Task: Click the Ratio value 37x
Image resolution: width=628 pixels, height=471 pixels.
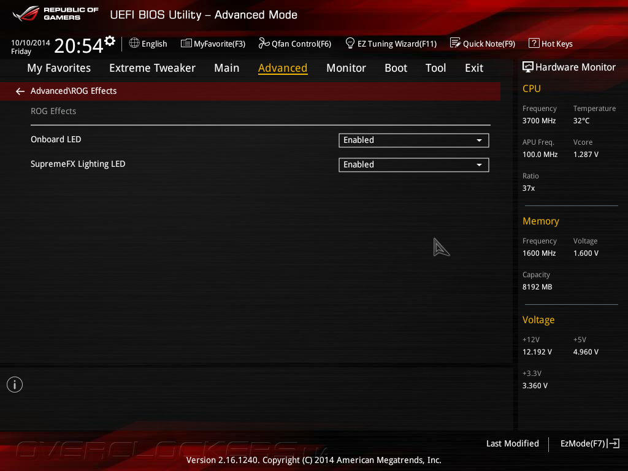Action: point(529,188)
